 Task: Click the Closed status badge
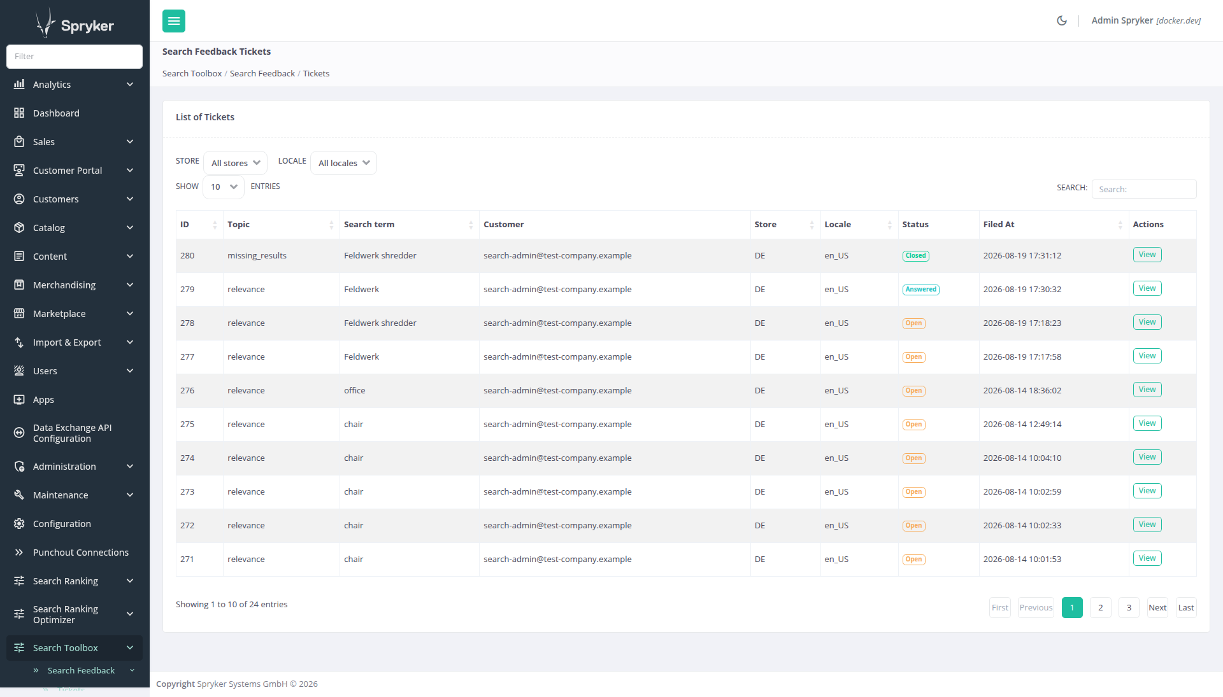(x=916, y=256)
